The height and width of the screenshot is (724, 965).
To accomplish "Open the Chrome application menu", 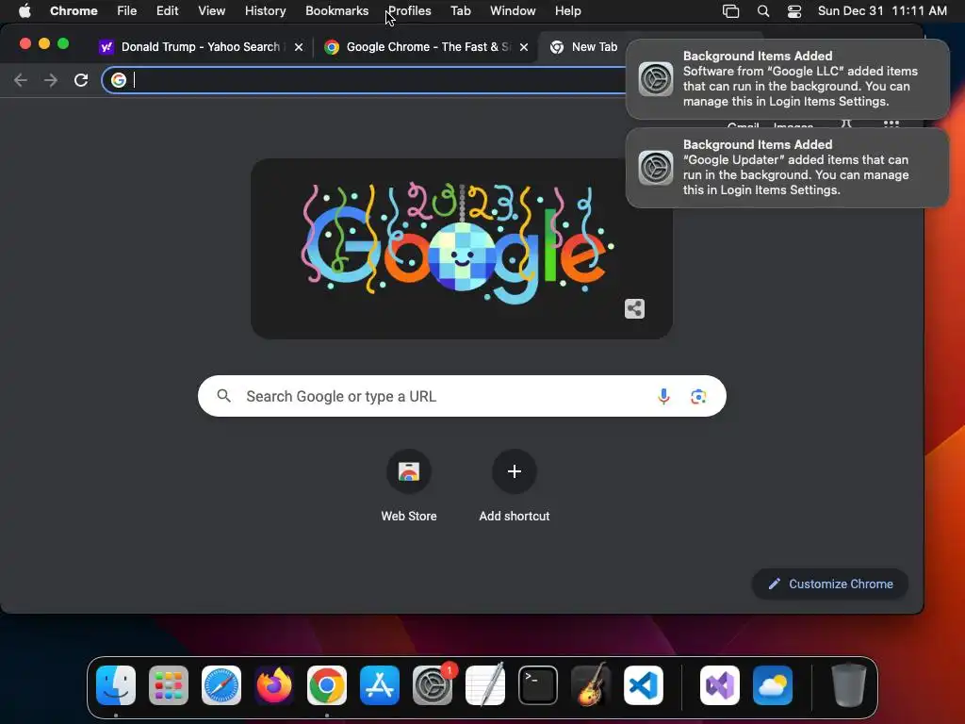I will click(x=74, y=11).
